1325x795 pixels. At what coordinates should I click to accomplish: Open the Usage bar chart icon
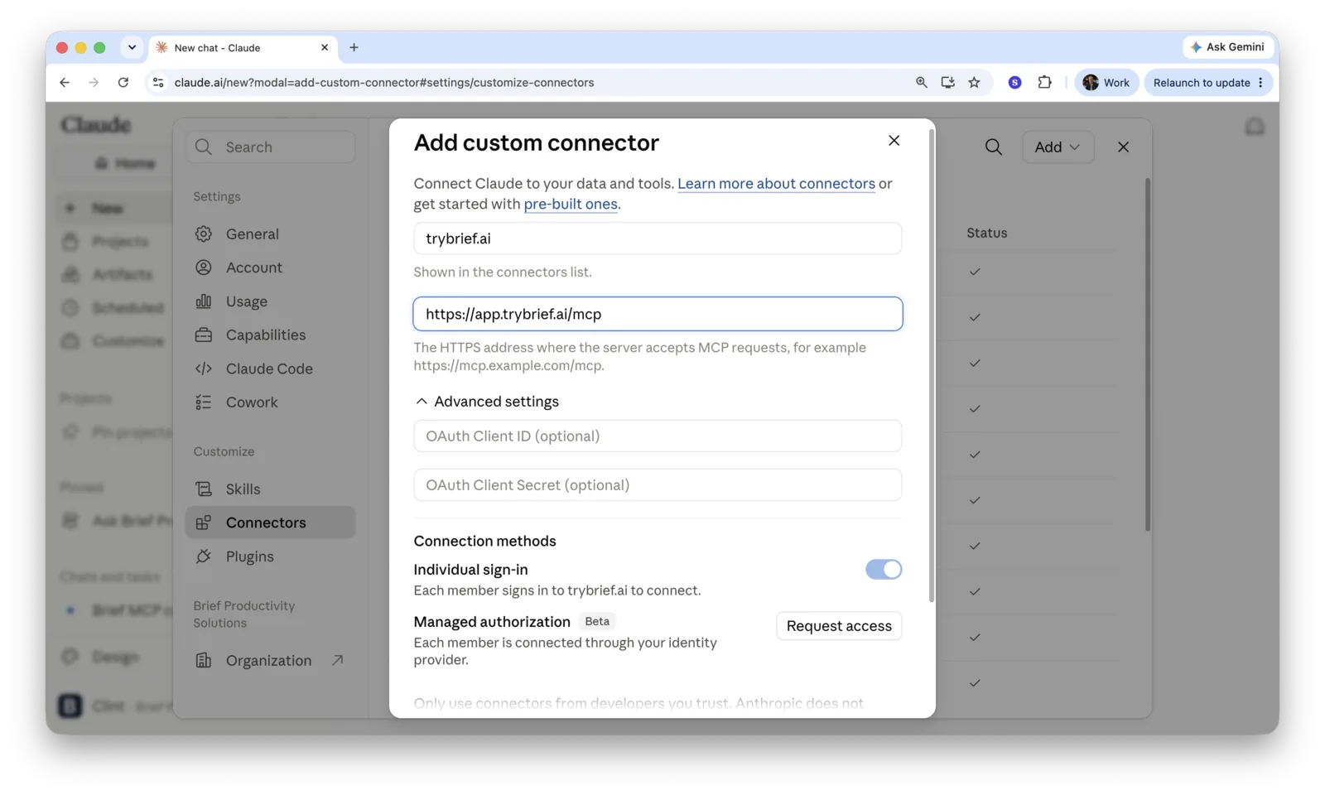(204, 301)
